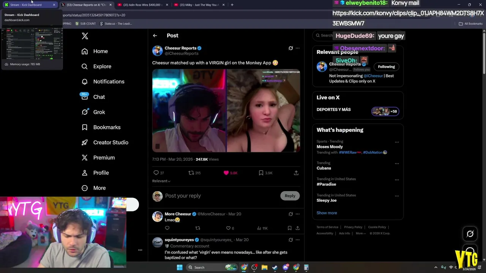The image size is (486, 273).
Task: Open Grok in X sidebar
Action: (93, 112)
